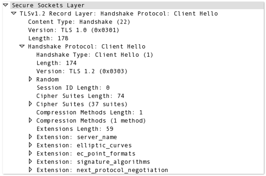Collapse the Secure Sockets Layer section
Screen dimensions: 266x176
click(x=6, y=5)
